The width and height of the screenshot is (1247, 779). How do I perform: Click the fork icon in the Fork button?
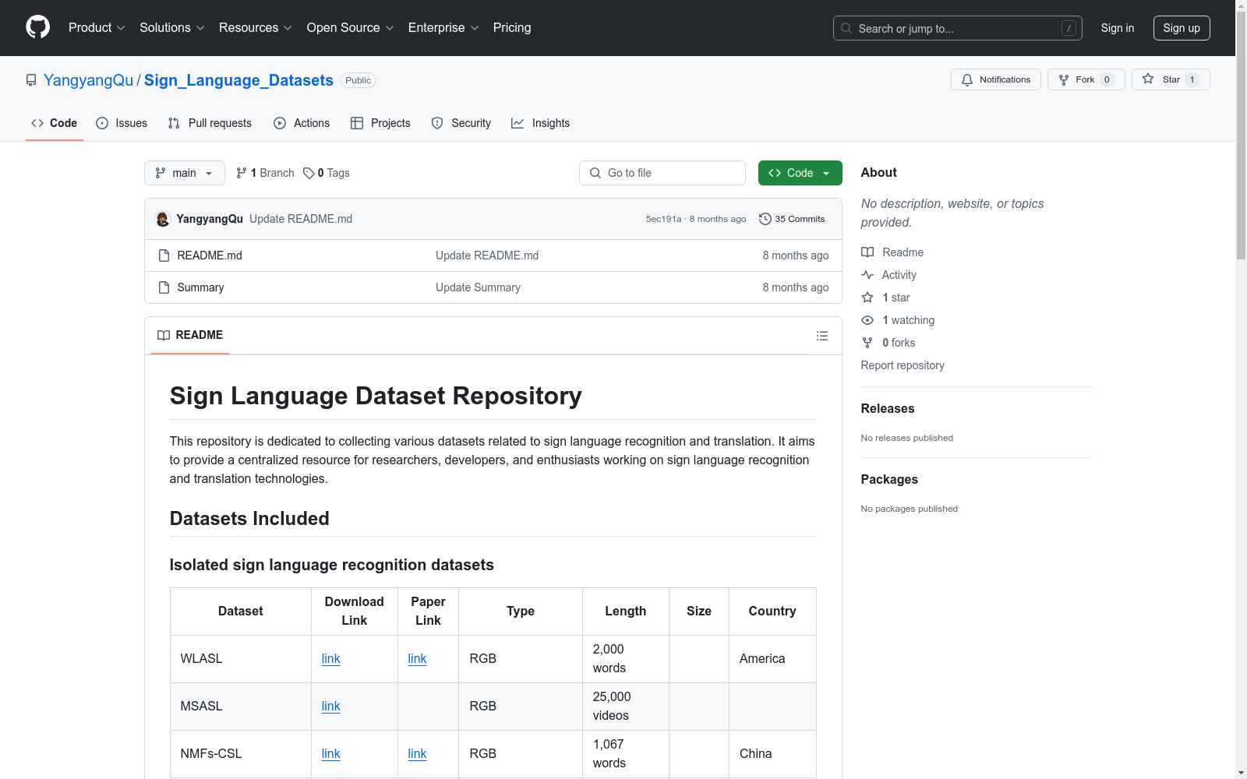[1064, 80]
